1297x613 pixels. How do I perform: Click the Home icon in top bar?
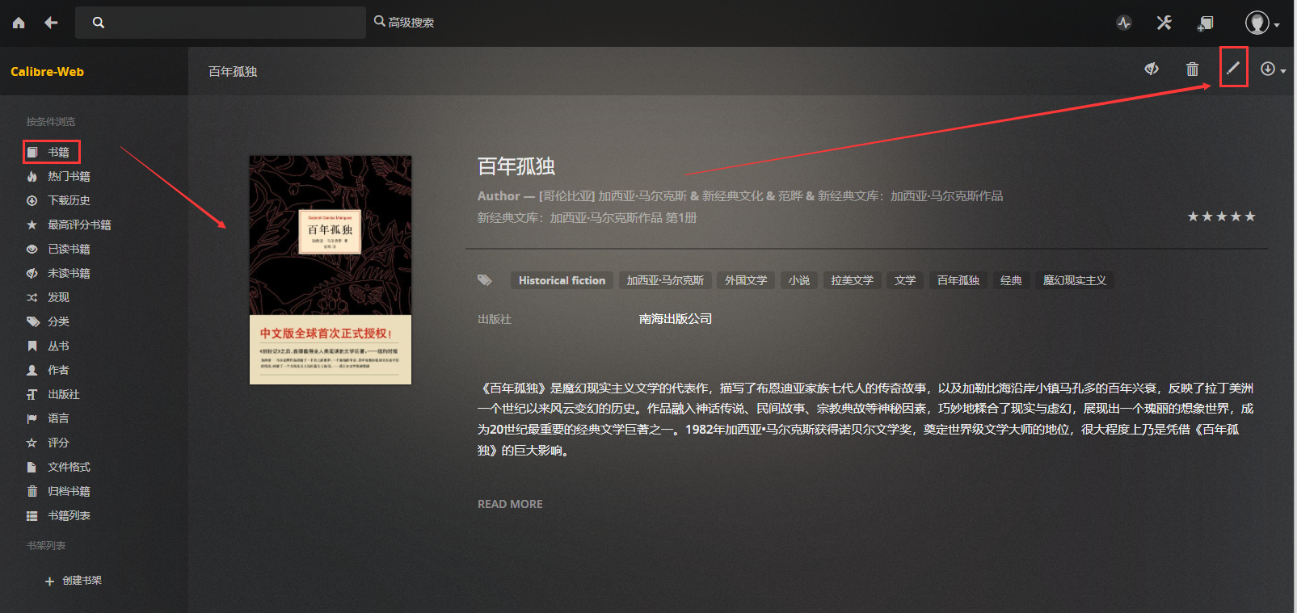(x=19, y=23)
